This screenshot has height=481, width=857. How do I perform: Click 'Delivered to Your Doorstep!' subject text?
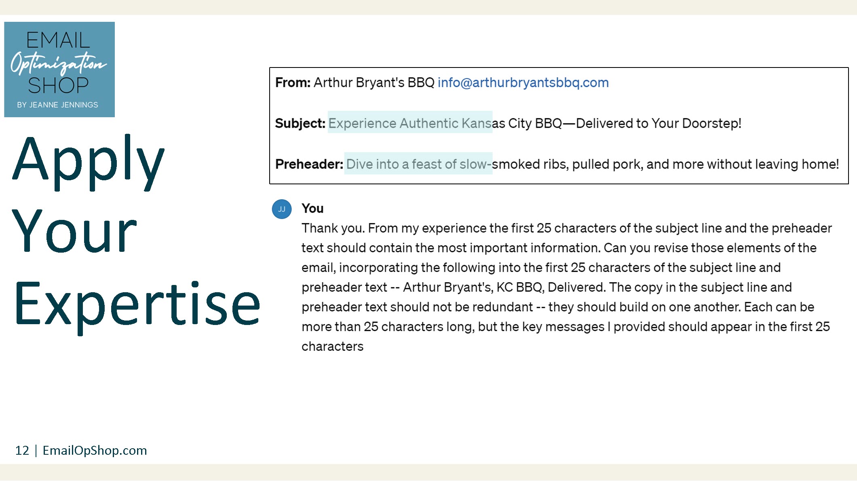click(659, 123)
